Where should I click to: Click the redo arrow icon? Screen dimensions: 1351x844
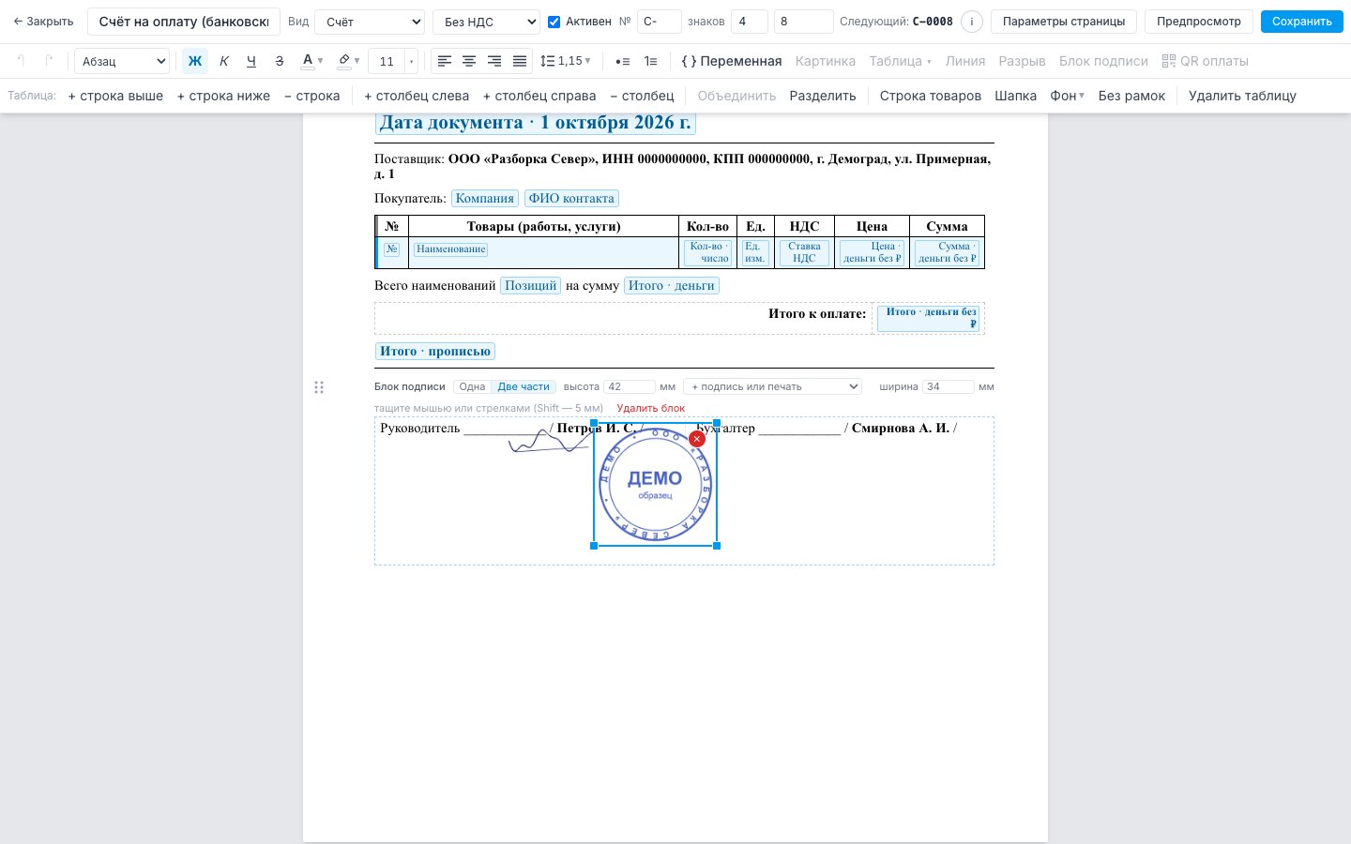pyautogui.click(x=49, y=61)
